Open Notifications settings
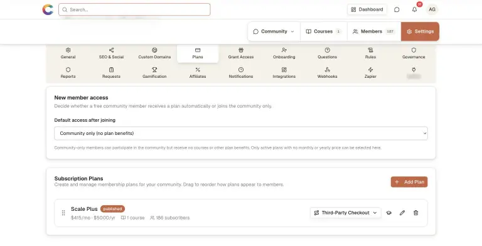 [x=241, y=73]
